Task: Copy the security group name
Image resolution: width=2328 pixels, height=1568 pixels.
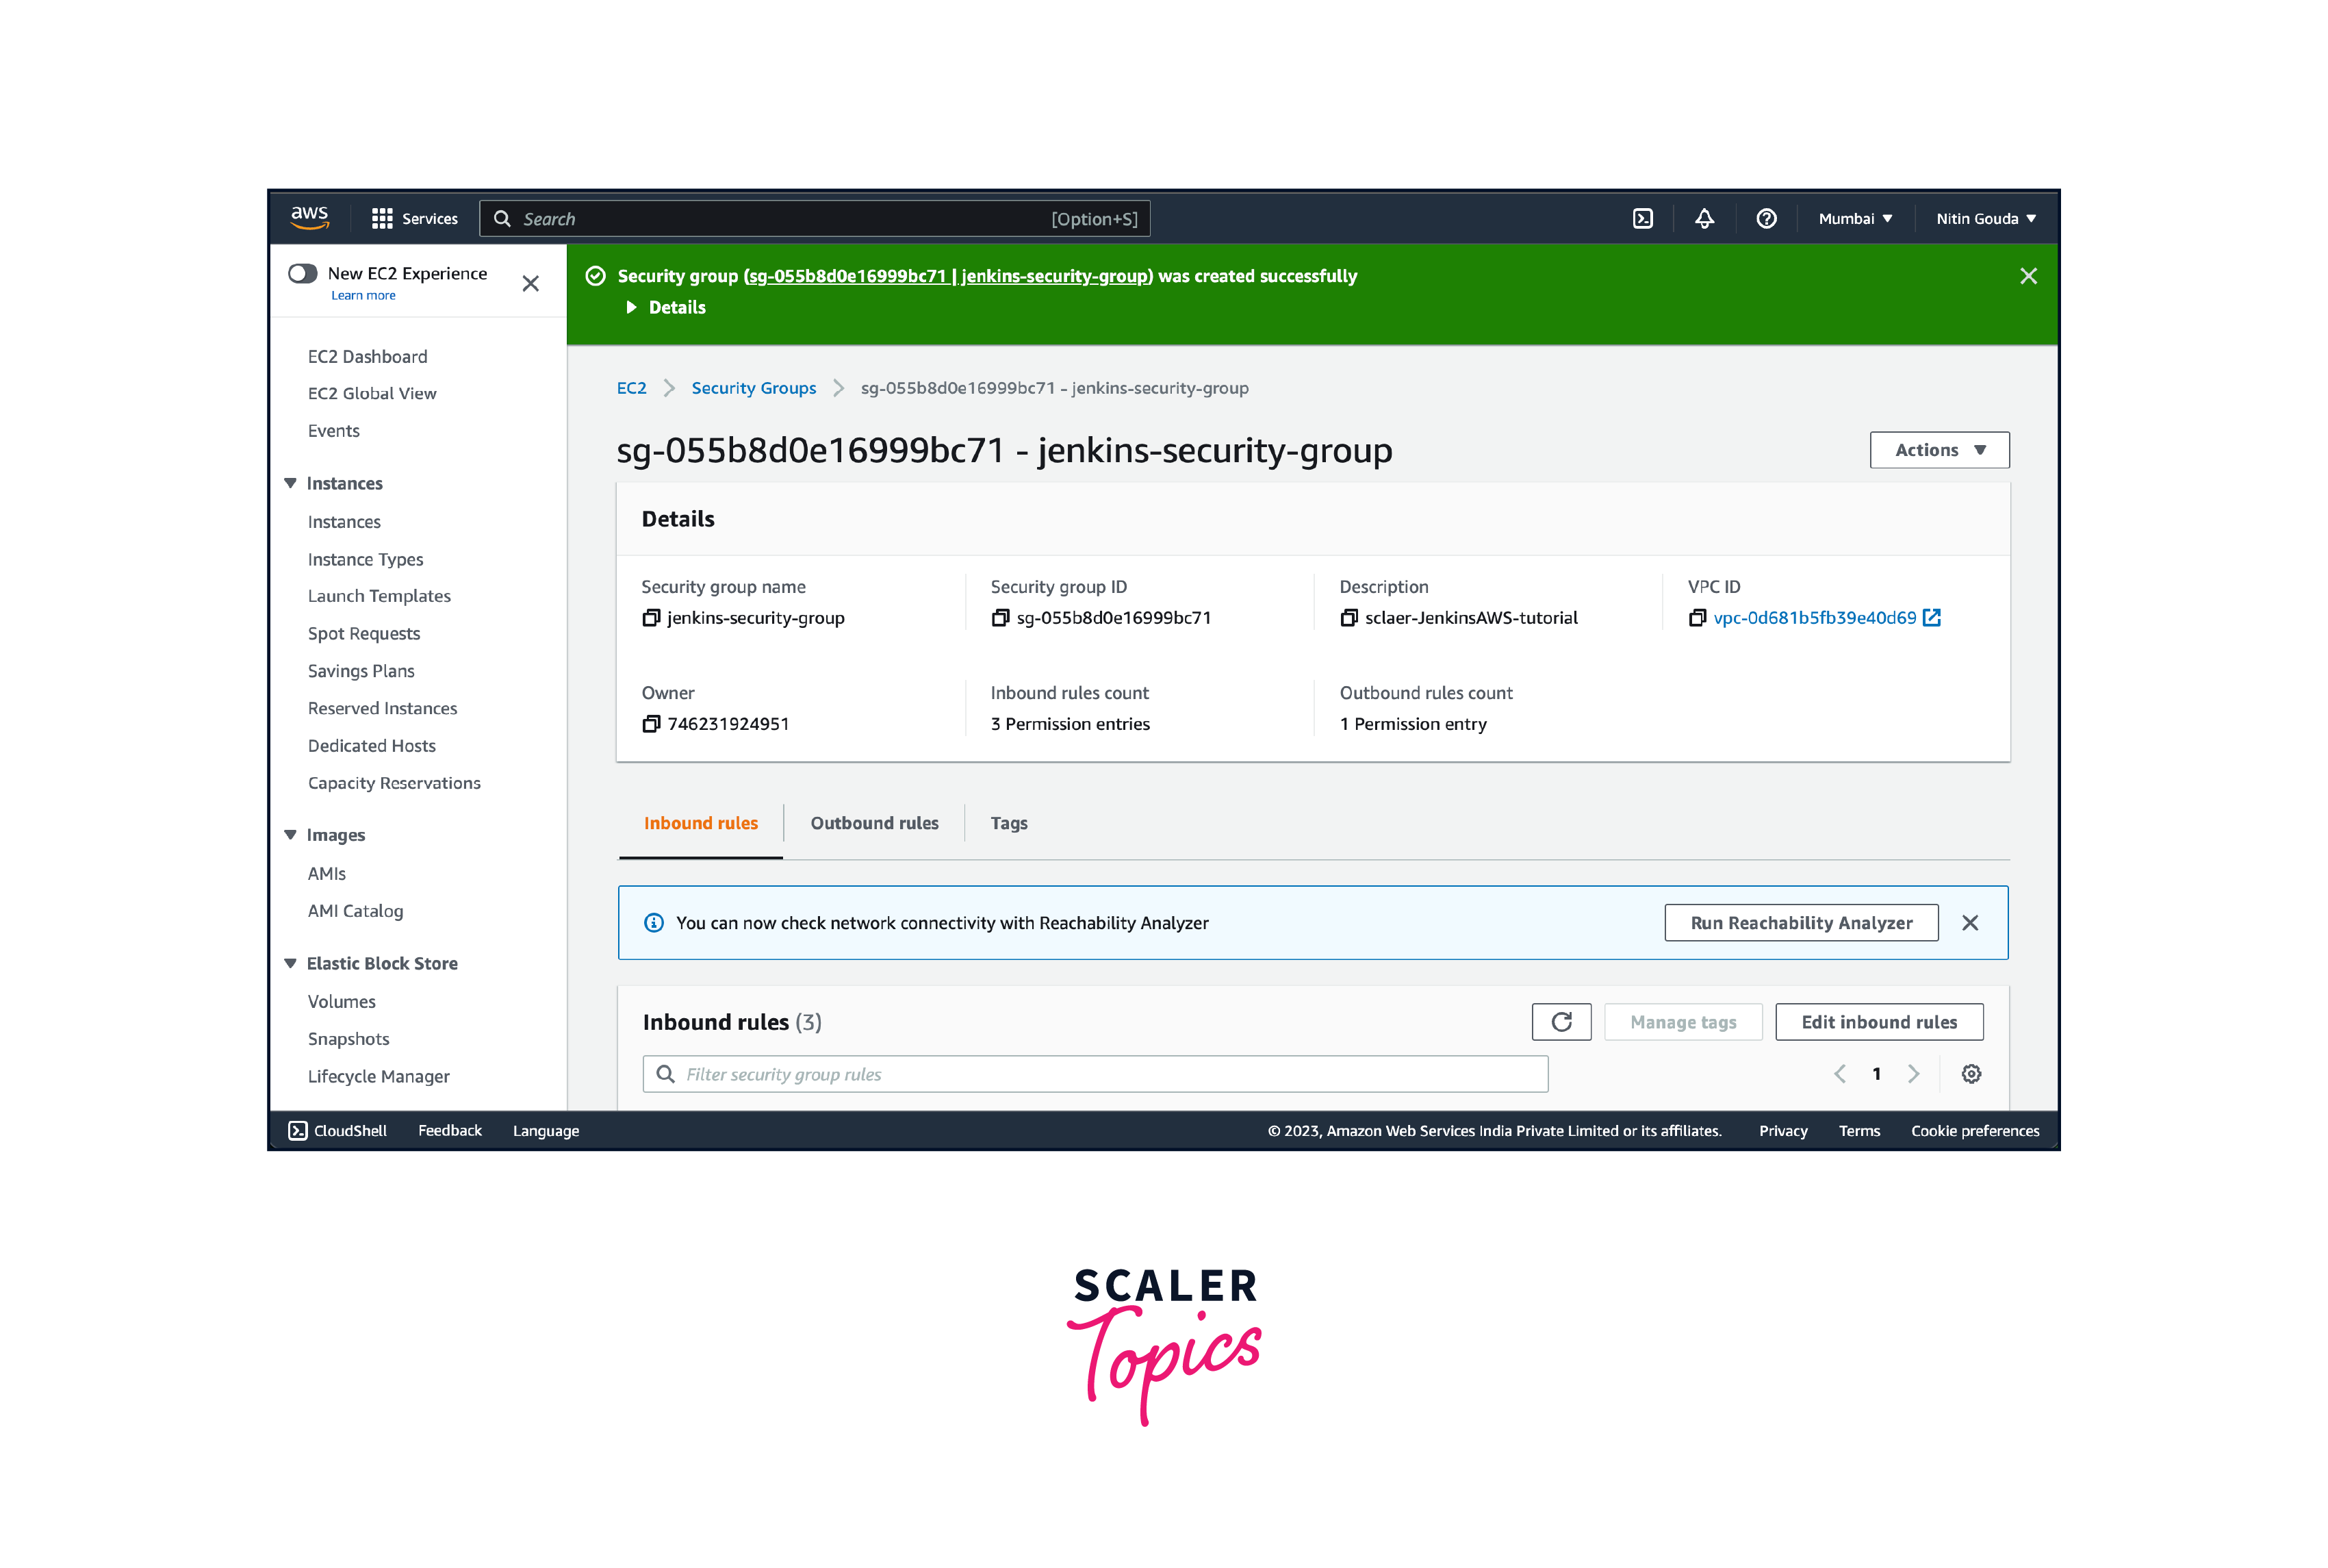Action: [x=651, y=618]
